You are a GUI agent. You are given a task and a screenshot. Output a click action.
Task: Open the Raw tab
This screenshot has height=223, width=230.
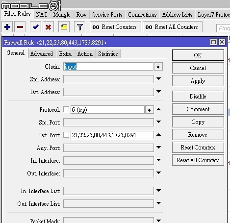[81, 15]
